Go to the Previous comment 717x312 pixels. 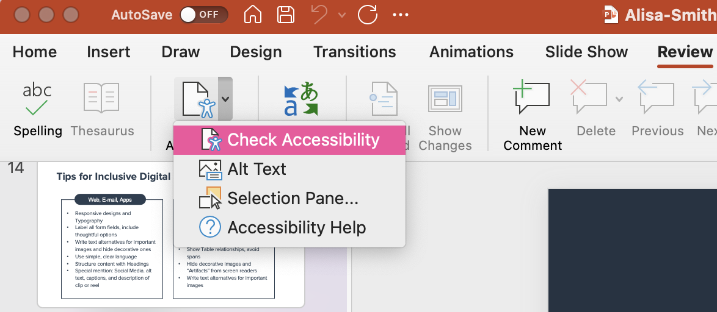[657, 97]
